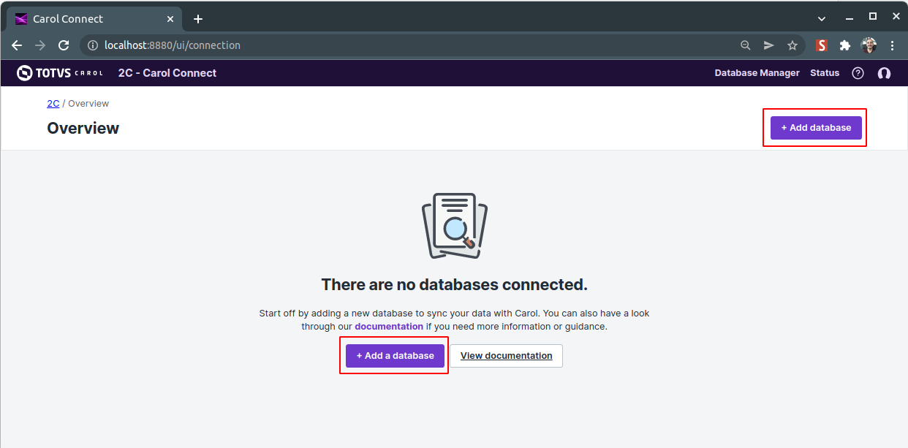The height and width of the screenshot is (448, 908).
Task: Click the '+ Add a database' center button
Action: pyautogui.click(x=395, y=356)
